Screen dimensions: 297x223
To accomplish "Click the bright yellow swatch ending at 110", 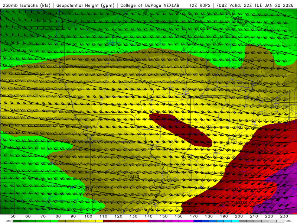I will (99, 221).
